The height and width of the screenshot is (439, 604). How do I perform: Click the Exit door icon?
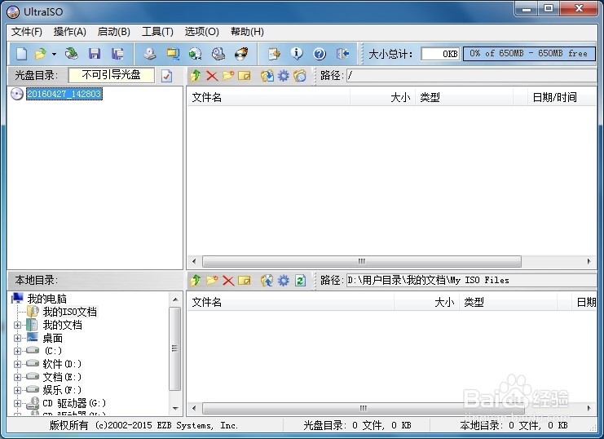point(342,54)
